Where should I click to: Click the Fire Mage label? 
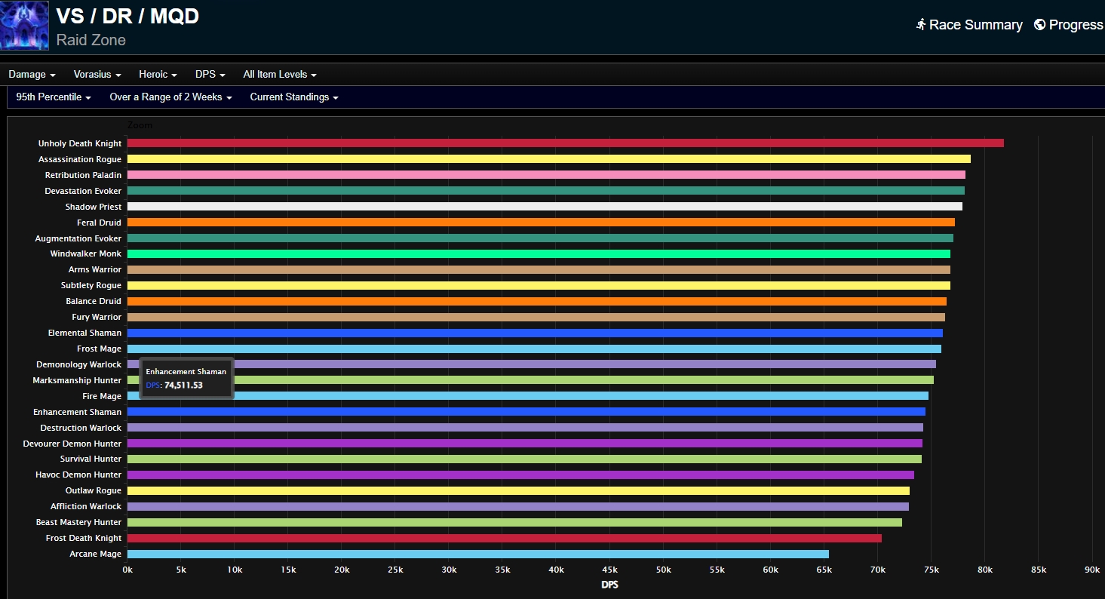[x=102, y=396]
